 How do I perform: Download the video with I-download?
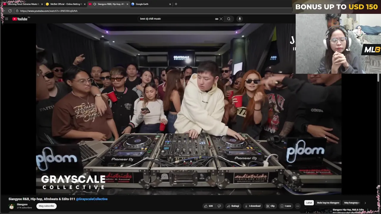(x=253, y=206)
